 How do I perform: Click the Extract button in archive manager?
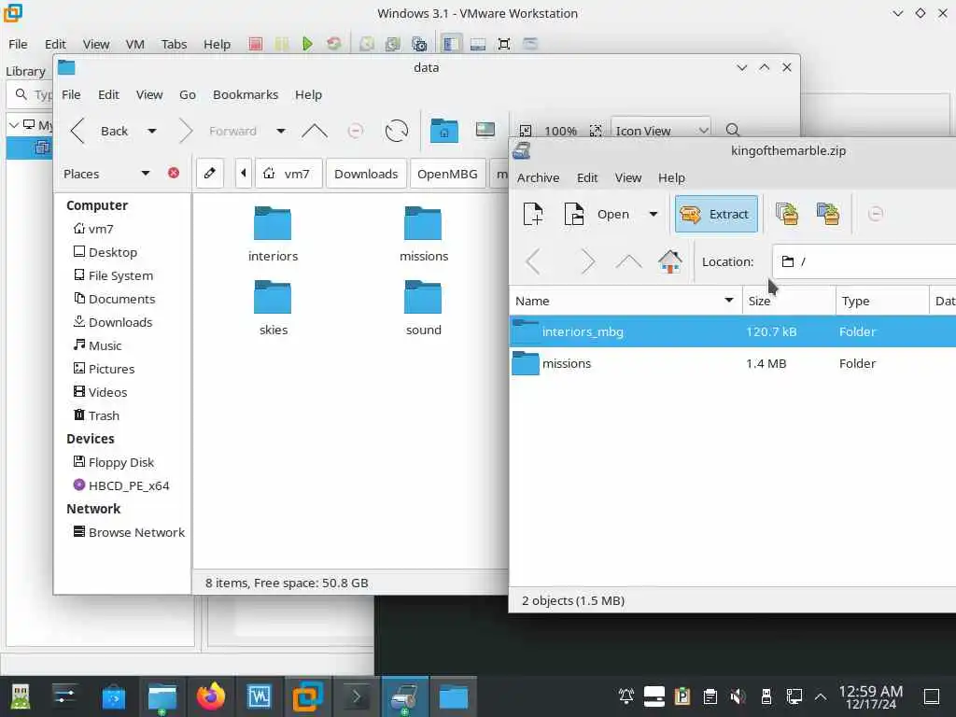click(716, 214)
